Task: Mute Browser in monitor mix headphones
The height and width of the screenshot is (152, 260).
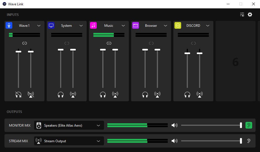Action: point(145,95)
